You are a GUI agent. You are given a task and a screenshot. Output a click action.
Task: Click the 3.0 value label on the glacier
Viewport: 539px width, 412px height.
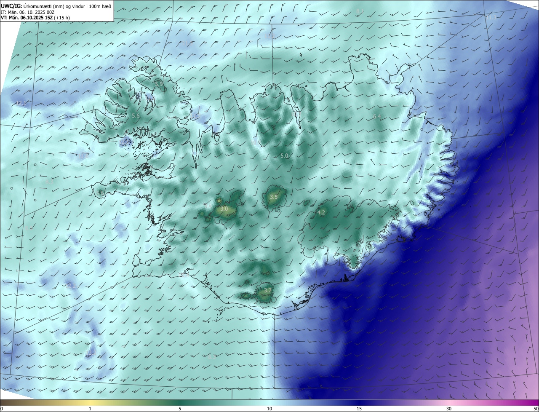click(224, 209)
